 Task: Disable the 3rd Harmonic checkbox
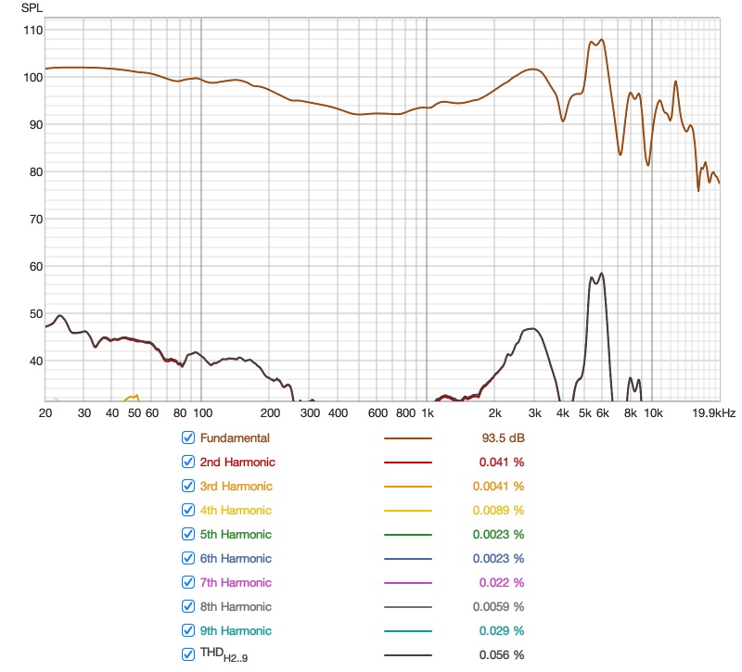(x=188, y=486)
